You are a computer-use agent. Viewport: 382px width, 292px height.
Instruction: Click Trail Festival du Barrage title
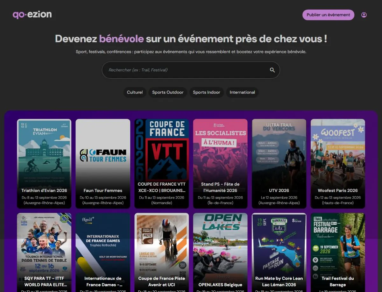pyautogui.click(x=338, y=281)
